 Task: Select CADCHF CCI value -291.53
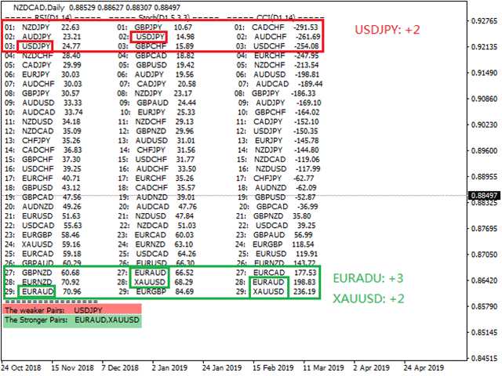(306, 27)
